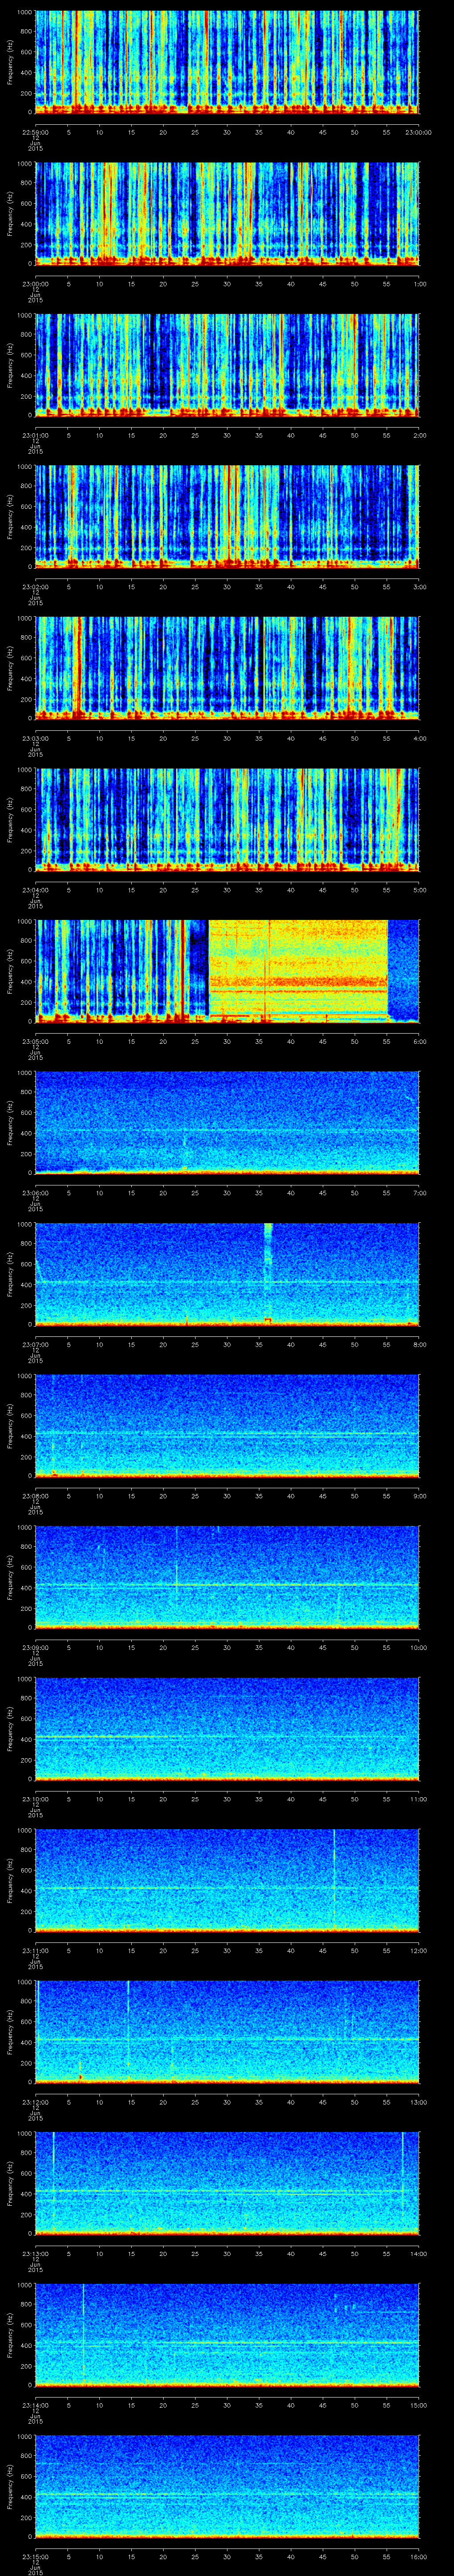Click the "23:12:00" start time label
The image size is (454, 2576).
[x=35, y=2101]
